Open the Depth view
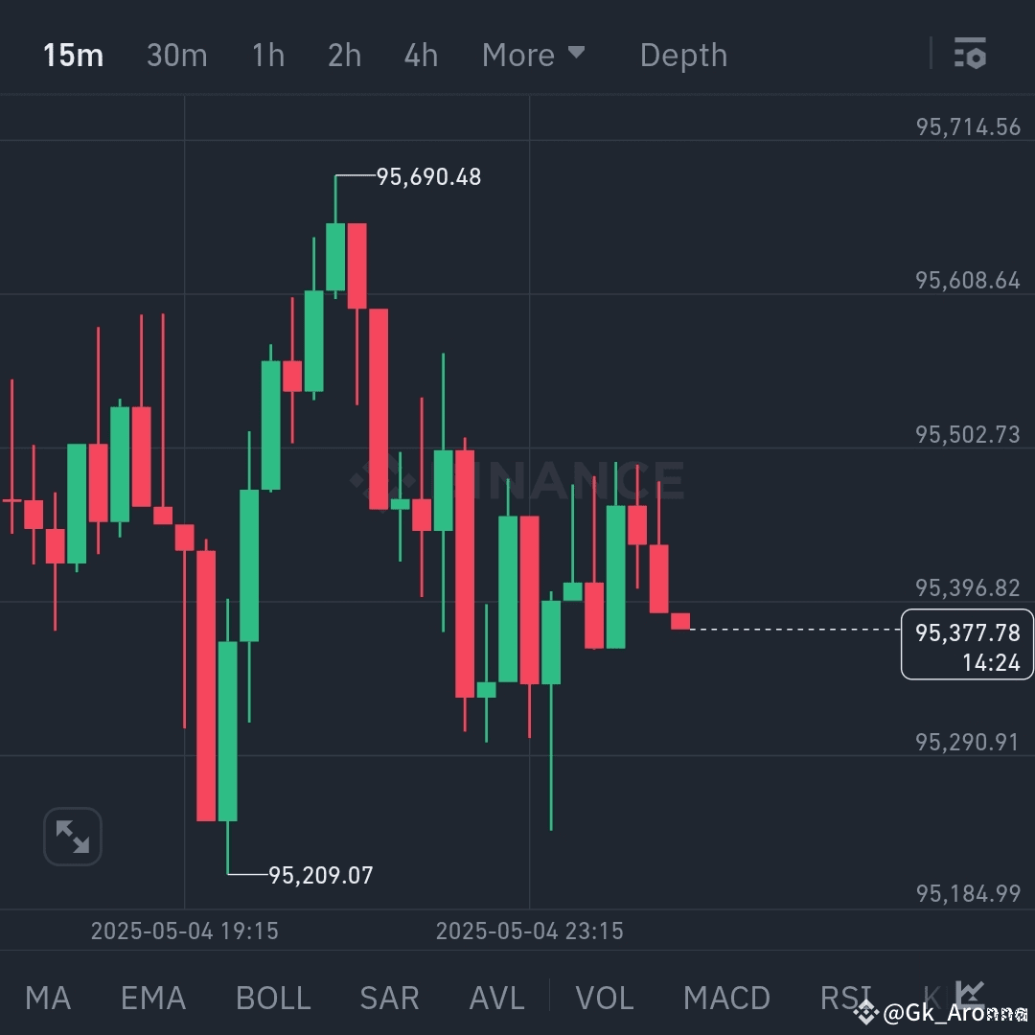1035x1035 pixels. coord(683,55)
